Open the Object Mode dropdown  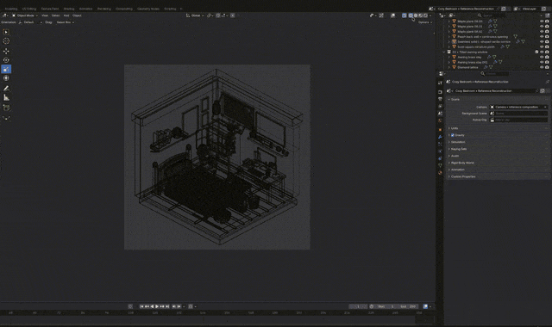25,15
